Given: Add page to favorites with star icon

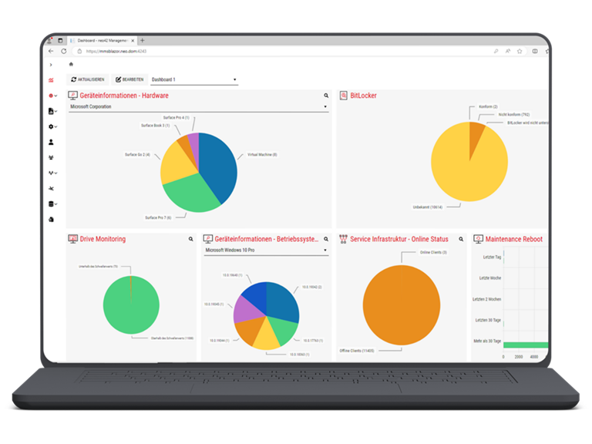Looking at the screenshot, I should click(520, 52).
